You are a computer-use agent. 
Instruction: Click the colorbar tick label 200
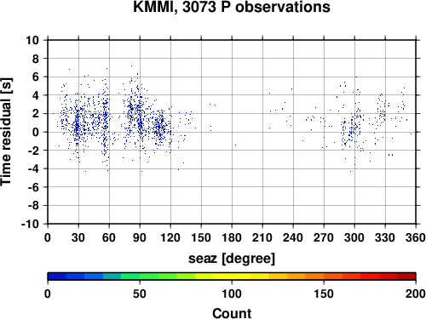click(x=416, y=293)
